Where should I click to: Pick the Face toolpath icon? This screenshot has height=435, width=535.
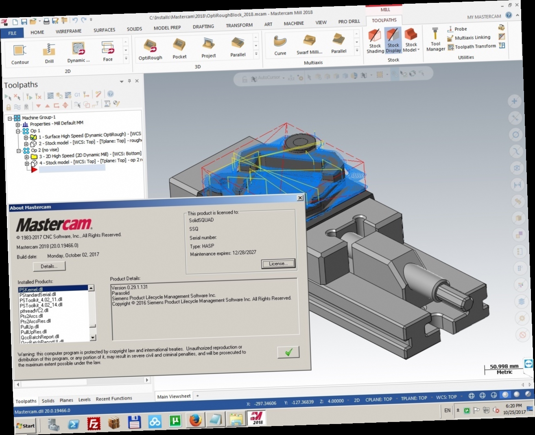pos(108,52)
